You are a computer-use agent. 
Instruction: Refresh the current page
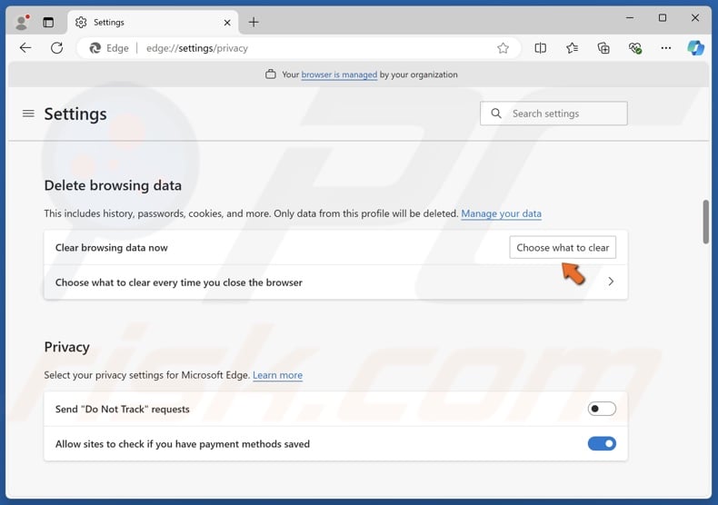[x=56, y=47]
